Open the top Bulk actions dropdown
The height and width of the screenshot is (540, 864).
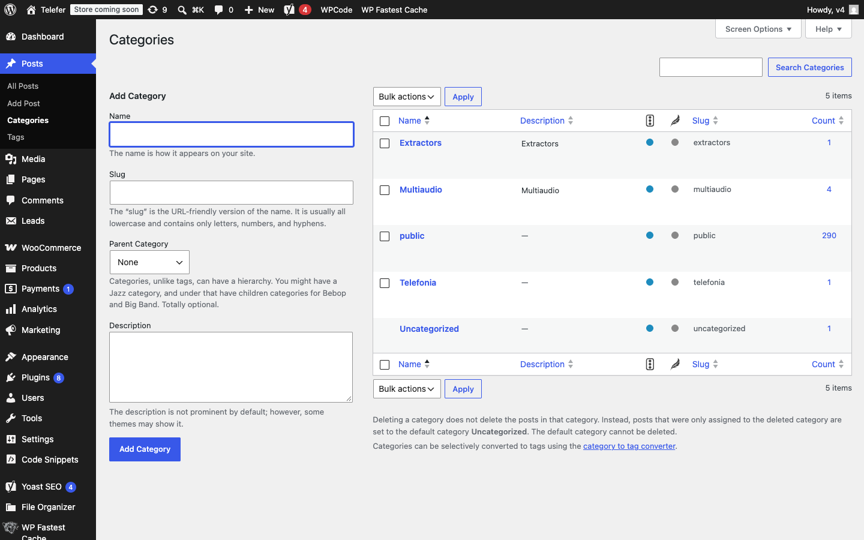pos(407,97)
